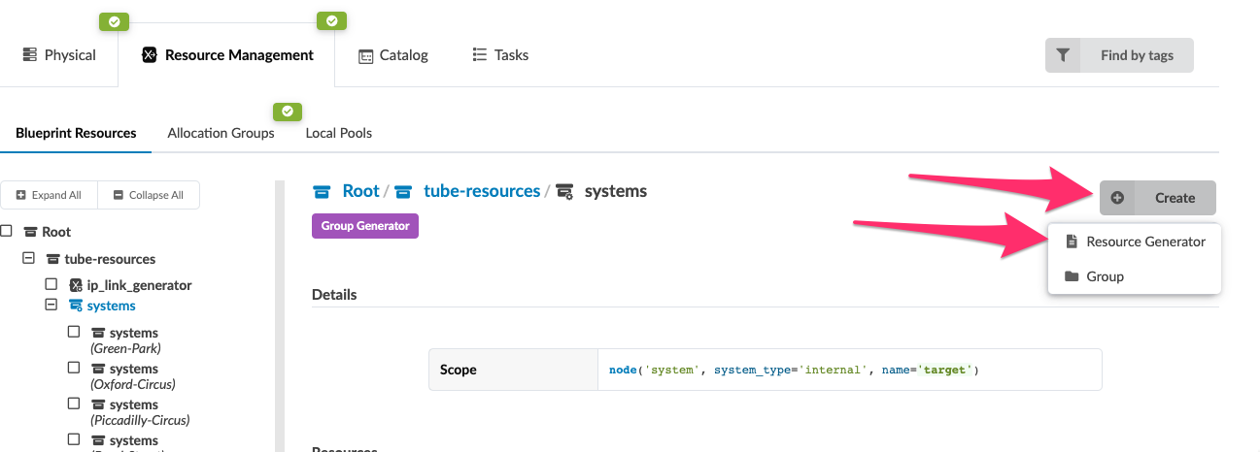This screenshot has height=452, width=1260.
Task: Click the Physical tab server icon
Action: point(30,55)
